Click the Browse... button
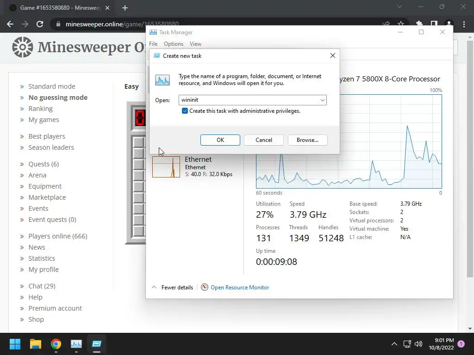This screenshot has width=474, height=355. click(x=307, y=140)
